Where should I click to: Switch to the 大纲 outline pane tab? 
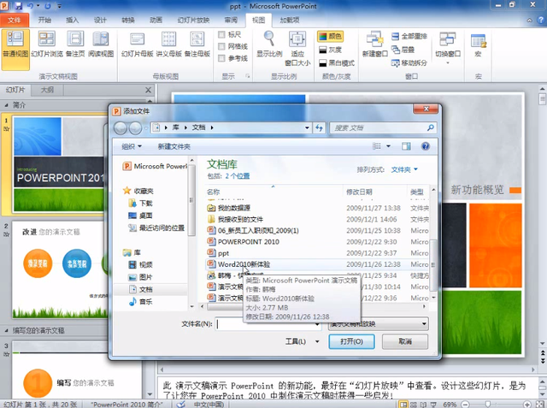click(47, 89)
